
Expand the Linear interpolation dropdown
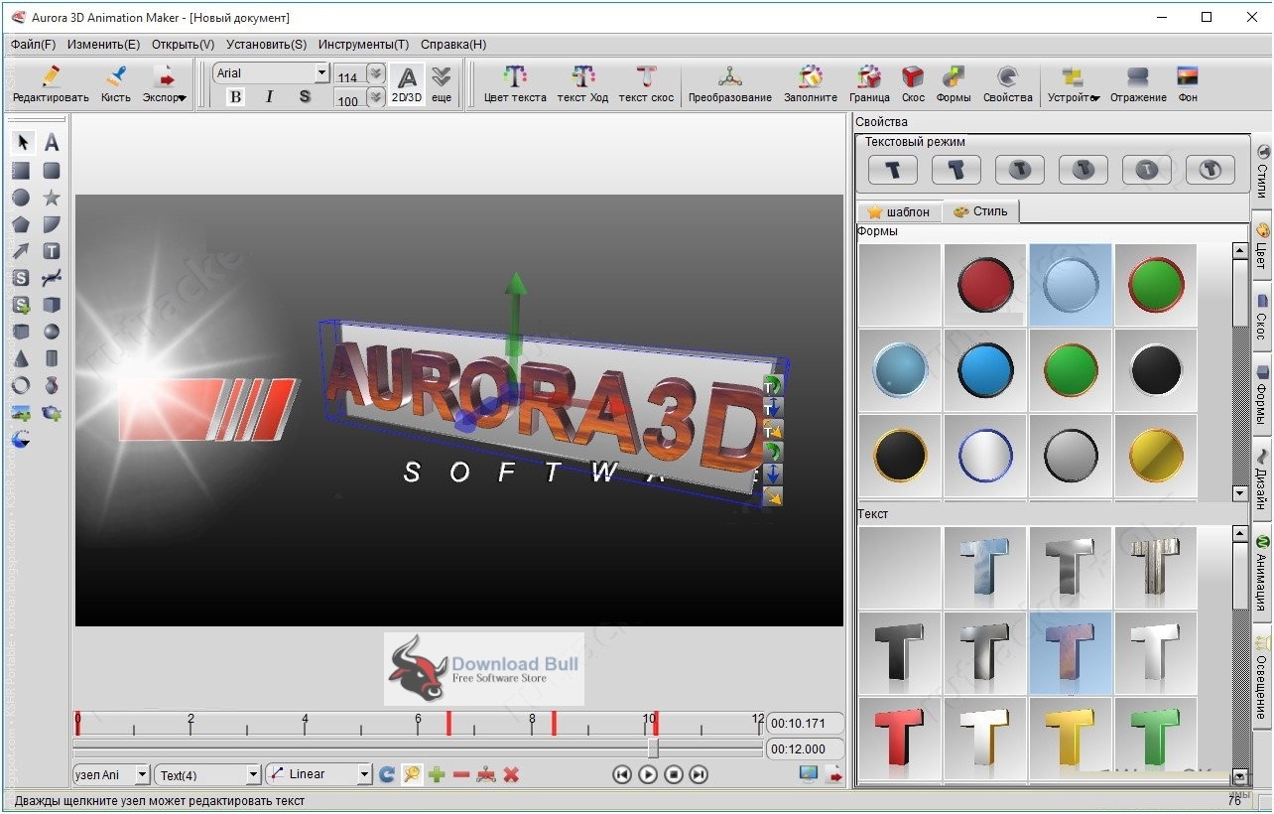click(364, 774)
